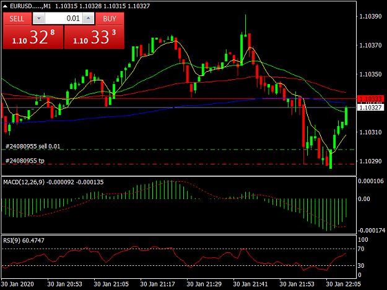Click the RSI 30 level label
387x290 pixels.
tap(361, 266)
